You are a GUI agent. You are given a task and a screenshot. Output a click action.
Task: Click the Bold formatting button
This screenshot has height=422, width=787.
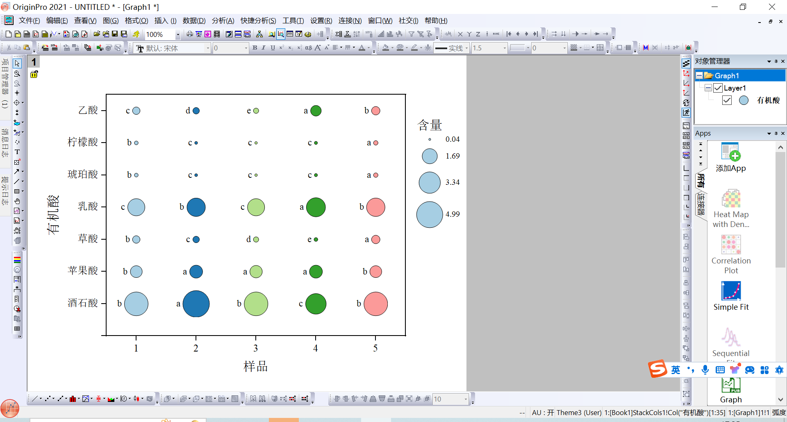(255, 48)
